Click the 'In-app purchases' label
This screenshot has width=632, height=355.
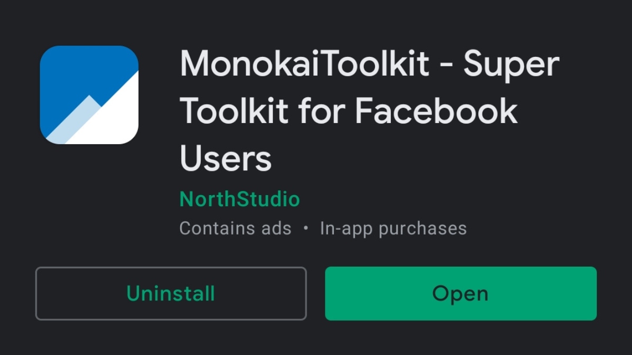point(393,228)
